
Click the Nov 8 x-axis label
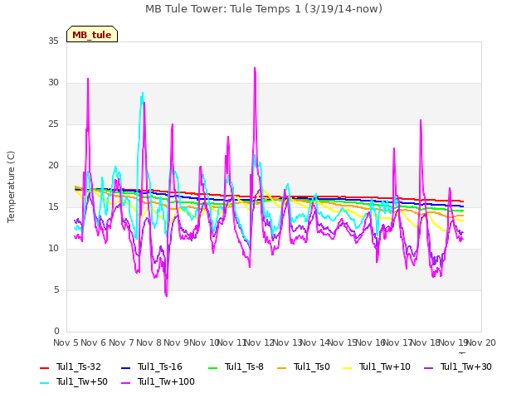coord(149,342)
